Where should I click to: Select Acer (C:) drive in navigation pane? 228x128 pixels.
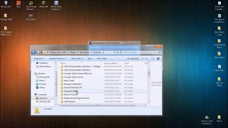[42, 98]
